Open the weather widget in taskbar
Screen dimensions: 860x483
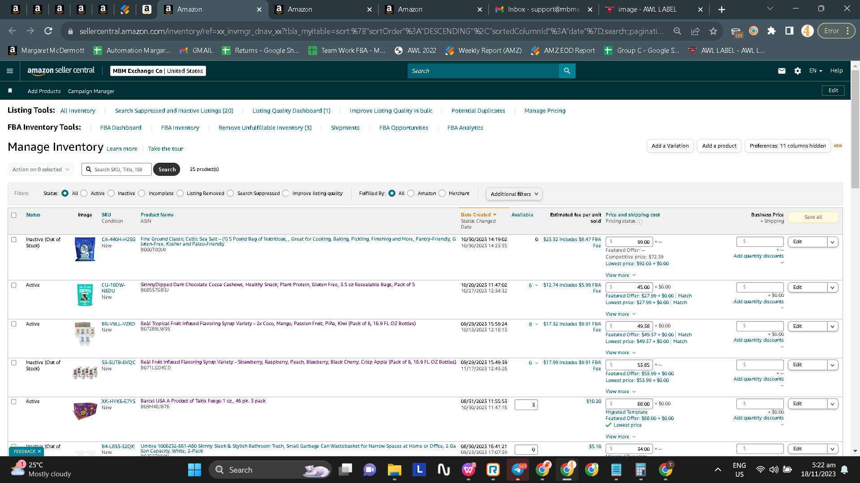coord(41,470)
